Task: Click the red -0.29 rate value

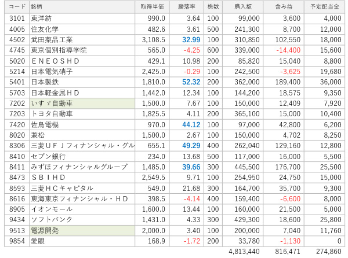Action: pyautogui.click(x=192, y=72)
